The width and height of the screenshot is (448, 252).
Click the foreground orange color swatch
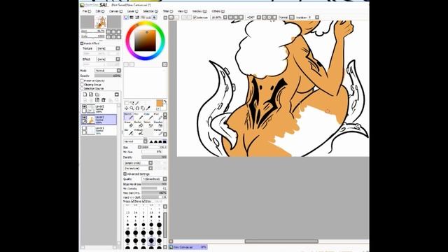click(x=160, y=103)
